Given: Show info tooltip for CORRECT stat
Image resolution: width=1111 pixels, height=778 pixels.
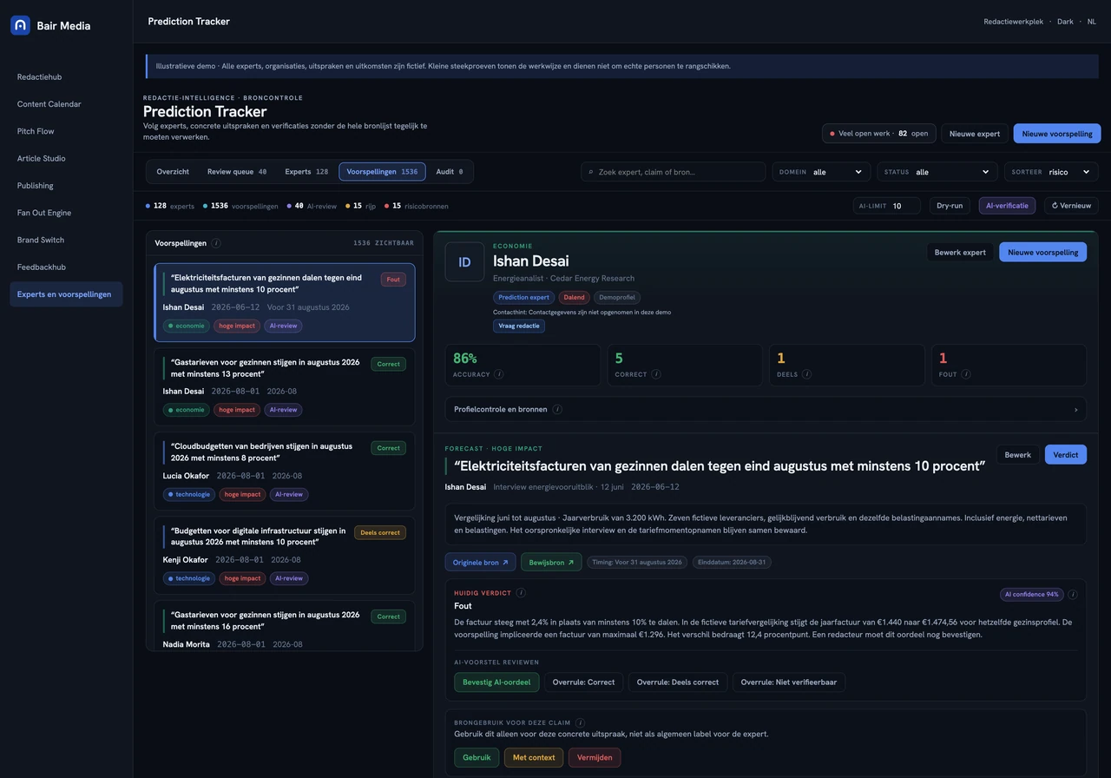Looking at the screenshot, I should pos(656,374).
